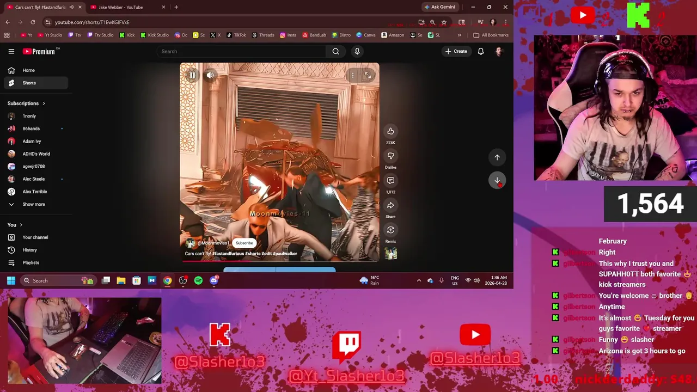The image size is (697, 392).
Task: Expand the You section chevron
Action: point(21,225)
